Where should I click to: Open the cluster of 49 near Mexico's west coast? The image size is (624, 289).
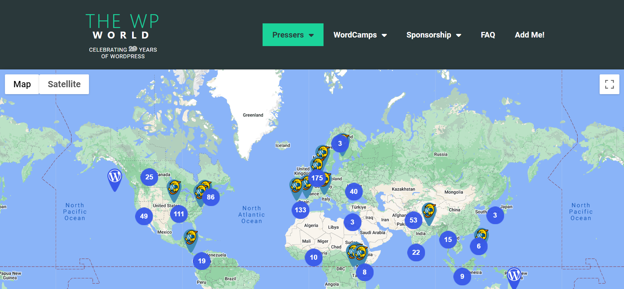pos(144,216)
